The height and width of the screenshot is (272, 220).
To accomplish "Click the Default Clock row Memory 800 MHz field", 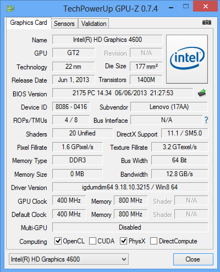I will tap(130, 214).
